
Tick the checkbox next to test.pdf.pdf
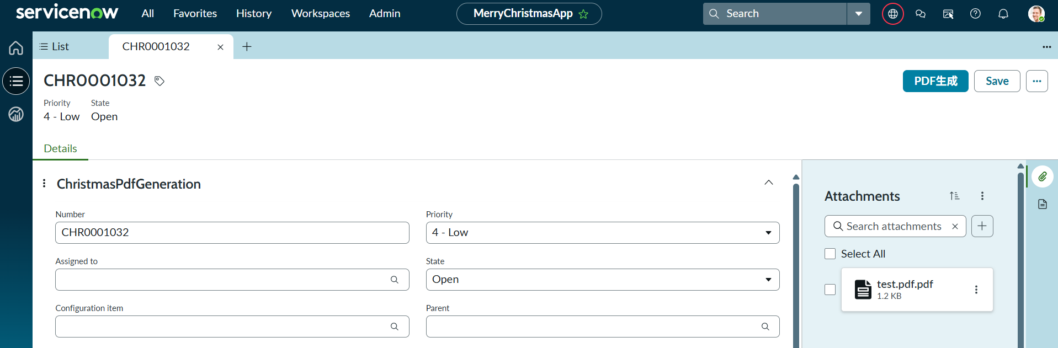pos(830,290)
